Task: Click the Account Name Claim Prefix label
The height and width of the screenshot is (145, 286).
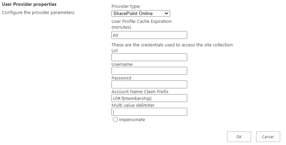Action: [x=140, y=91]
